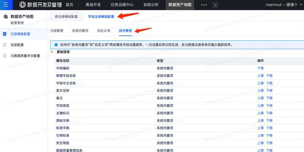Open 离线开发 in top navigation
The image size is (304, 152).
coord(93,5)
